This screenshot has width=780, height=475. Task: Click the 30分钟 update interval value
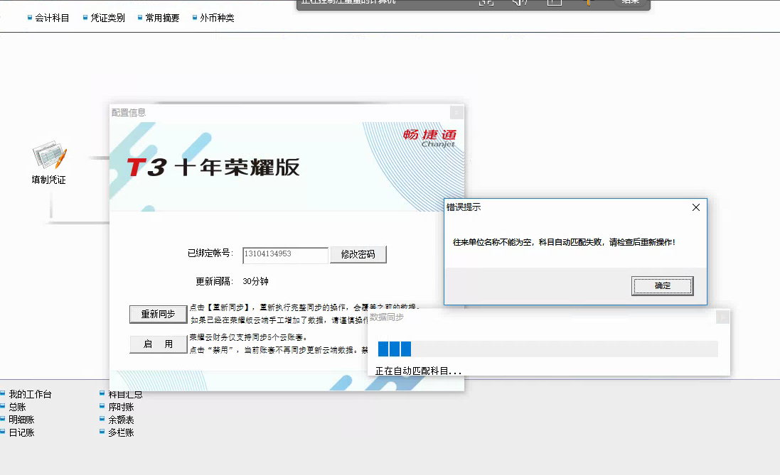point(256,281)
